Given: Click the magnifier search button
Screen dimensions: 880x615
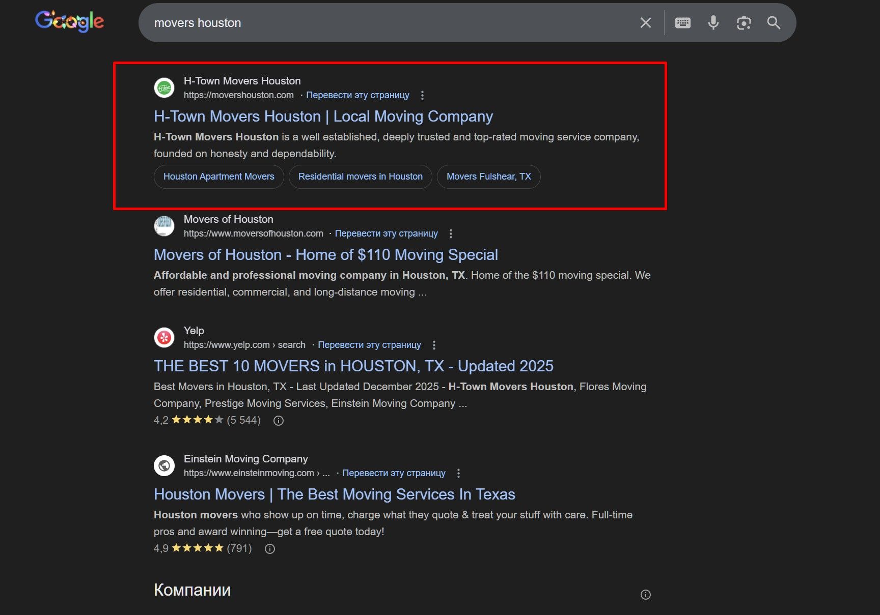Looking at the screenshot, I should pos(774,23).
